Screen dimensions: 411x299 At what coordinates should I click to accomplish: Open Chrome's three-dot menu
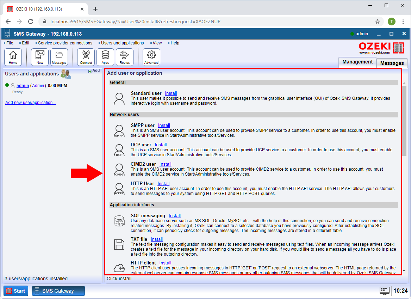403,22
